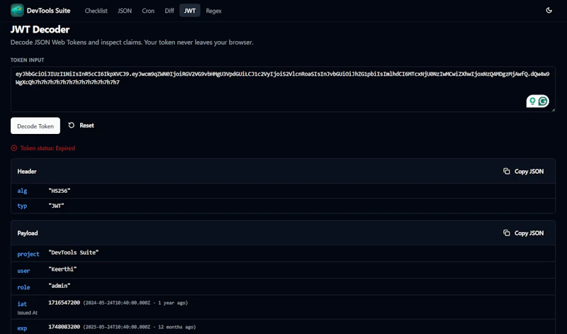Click the Grammarly icon in token input
Screen dimensions: 567x334
[543, 101]
